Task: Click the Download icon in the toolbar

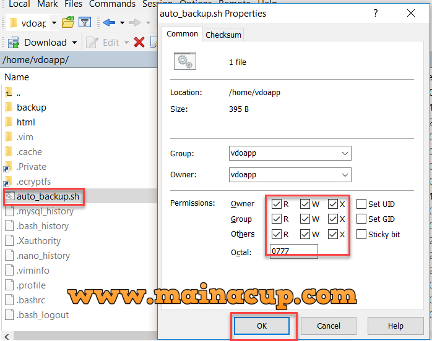Action: point(14,43)
